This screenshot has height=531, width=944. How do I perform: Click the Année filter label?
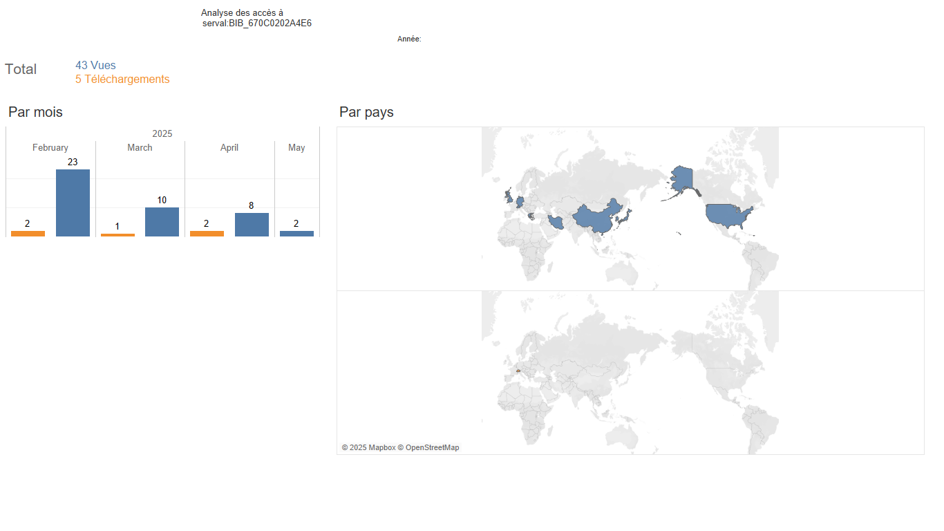point(409,39)
